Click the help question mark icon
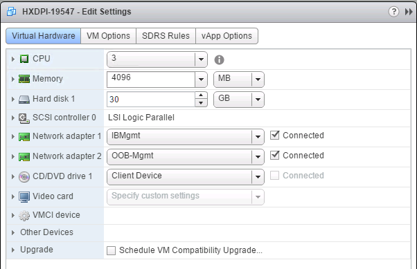Screen dimensions: 417x269 click(x=393, y=12)
